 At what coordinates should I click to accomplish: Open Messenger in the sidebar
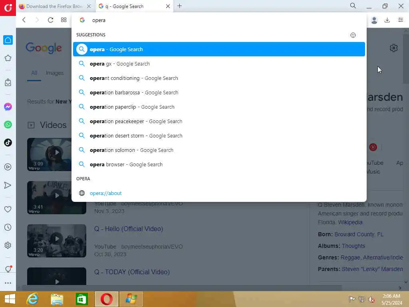8,106
